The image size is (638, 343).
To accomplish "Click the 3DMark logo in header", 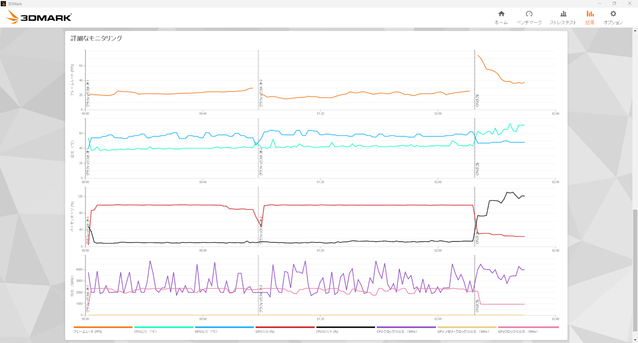I will click(x=39, y=17).
